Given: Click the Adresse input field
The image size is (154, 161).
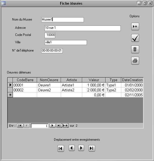Looking at the screenshot, I should (x=82, y=28).
